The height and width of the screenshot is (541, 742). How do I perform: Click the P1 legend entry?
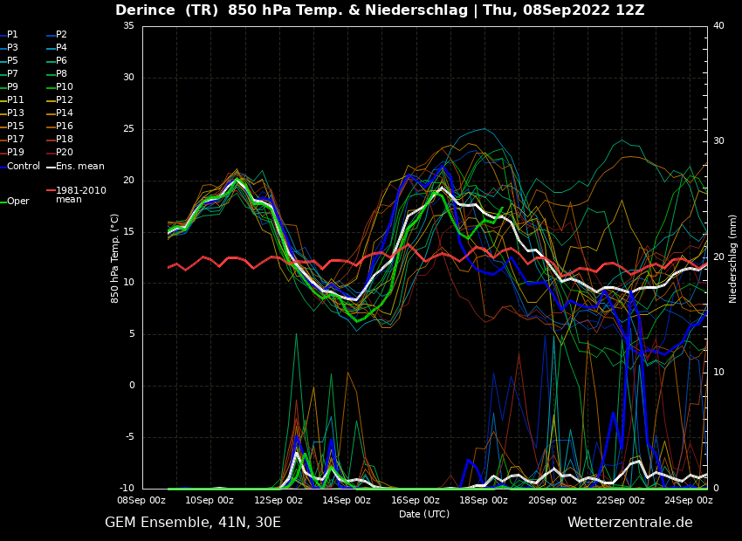tap(9, 35)
